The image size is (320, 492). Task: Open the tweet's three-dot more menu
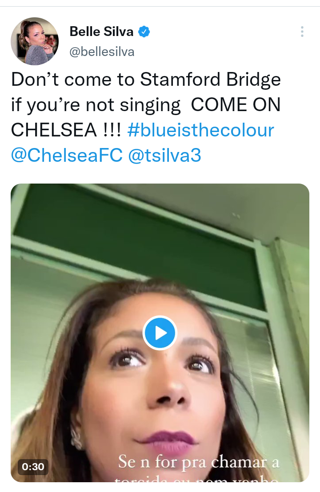[302, 32]
